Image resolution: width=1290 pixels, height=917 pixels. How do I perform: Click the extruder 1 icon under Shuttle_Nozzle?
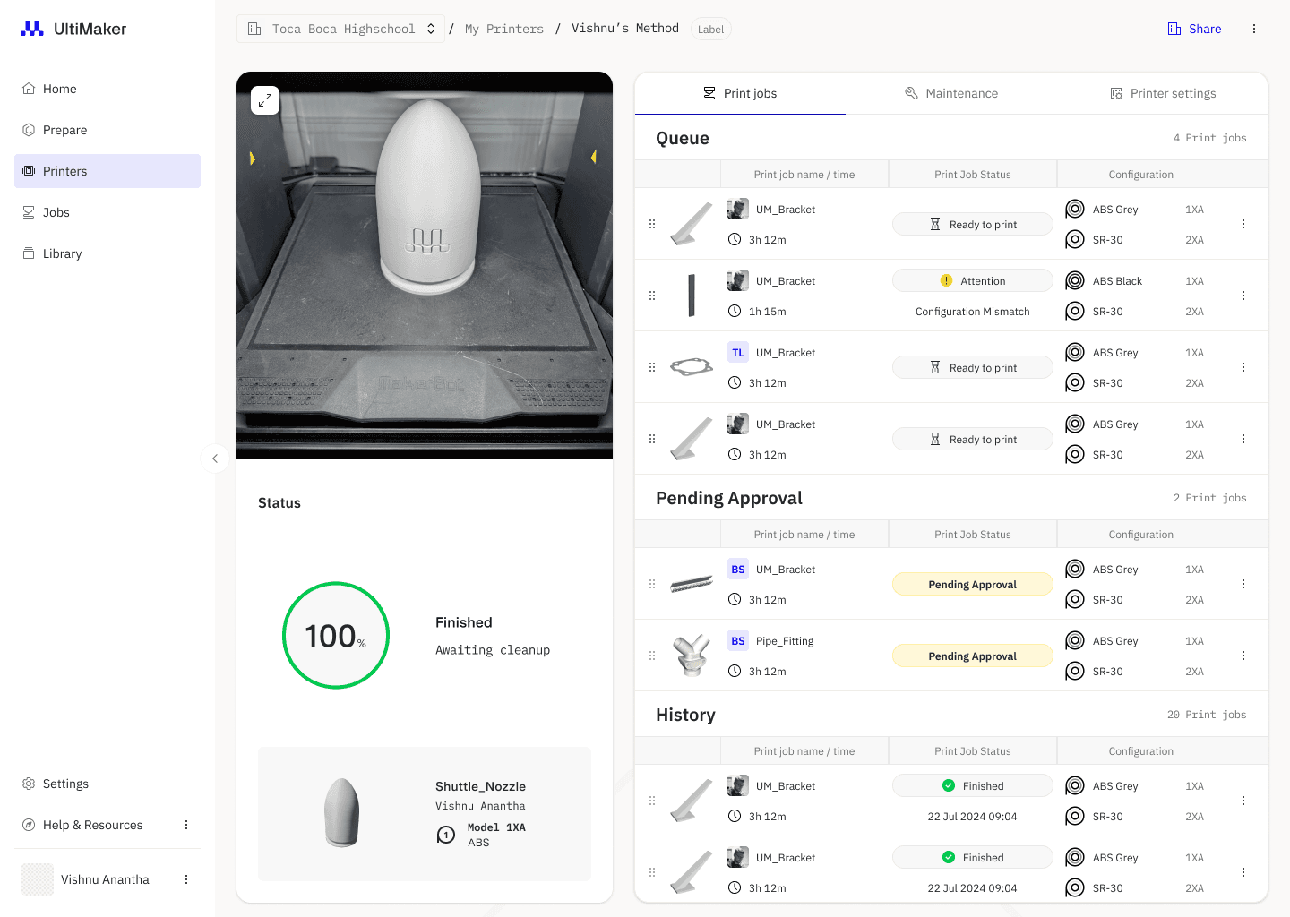[x=446, y=835]
